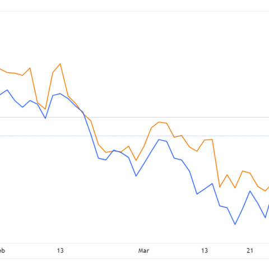Click orange line's peak in early March
The width and height of the screenshot is (269, 273).
click(x=159, y=122)
